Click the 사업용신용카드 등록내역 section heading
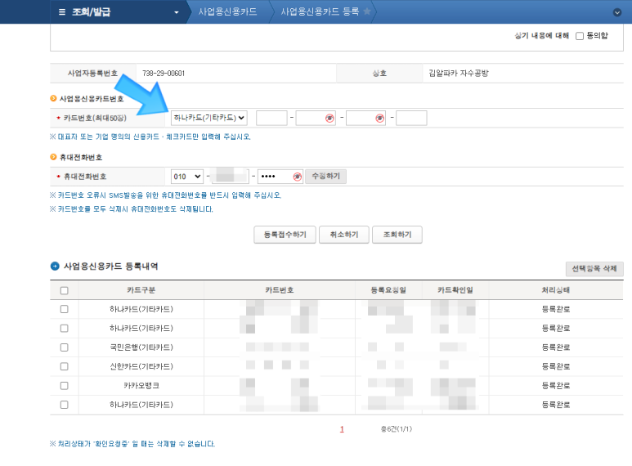Screen dimensions: 632x466 (x=110, y=267)
